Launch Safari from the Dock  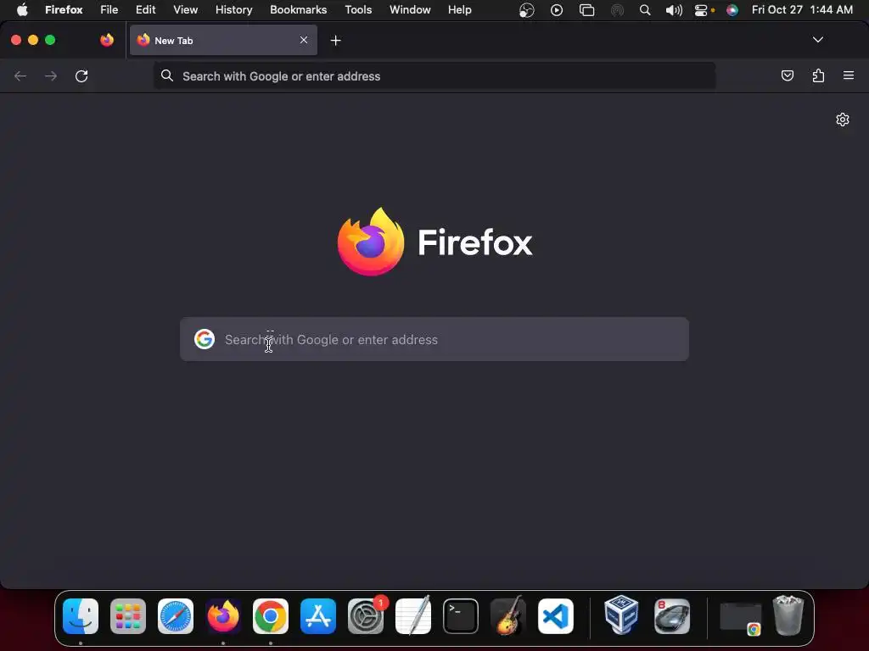pyautogui.click(x=176, y=616)
